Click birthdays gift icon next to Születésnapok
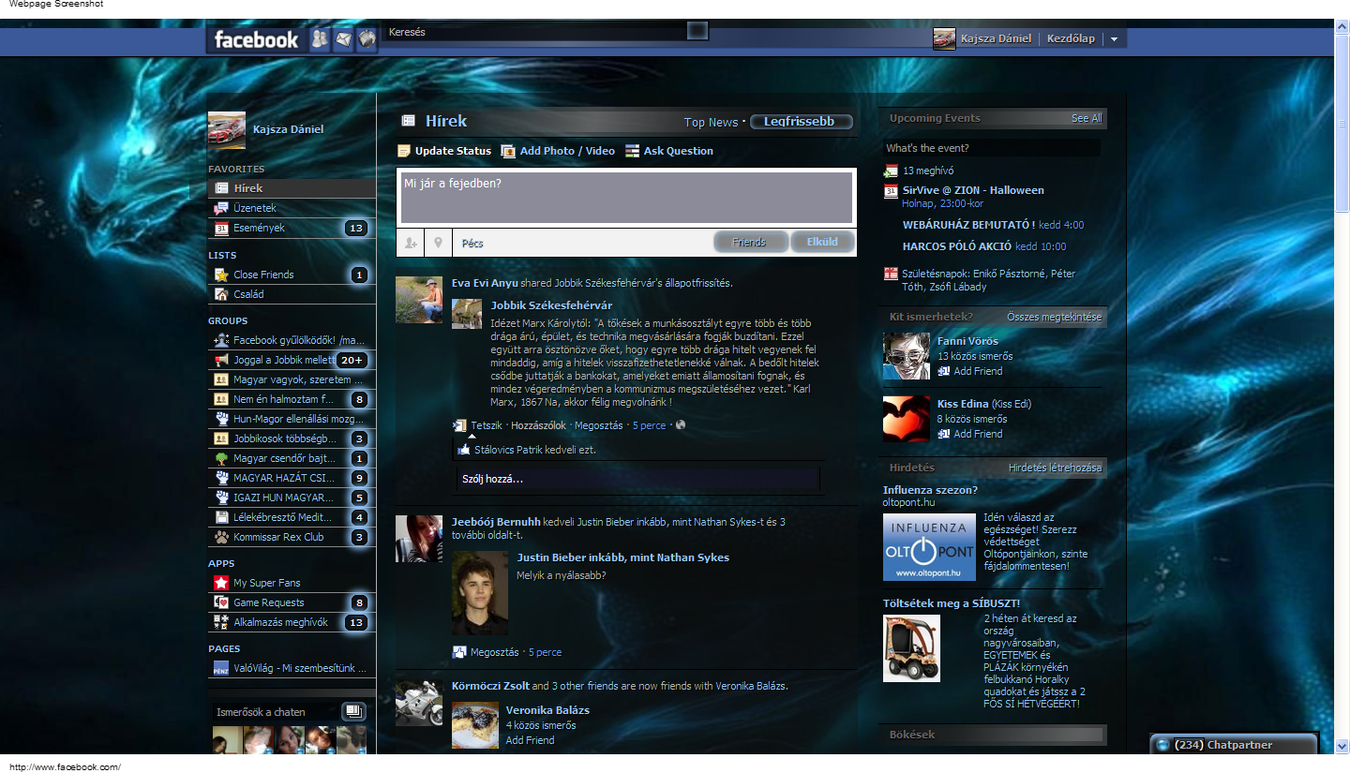Viewport: 1350px width, 773px height. (x=891, y=274)
